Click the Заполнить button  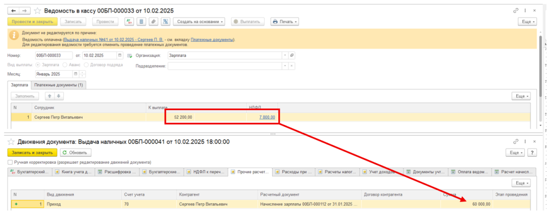tap(25, 96)
